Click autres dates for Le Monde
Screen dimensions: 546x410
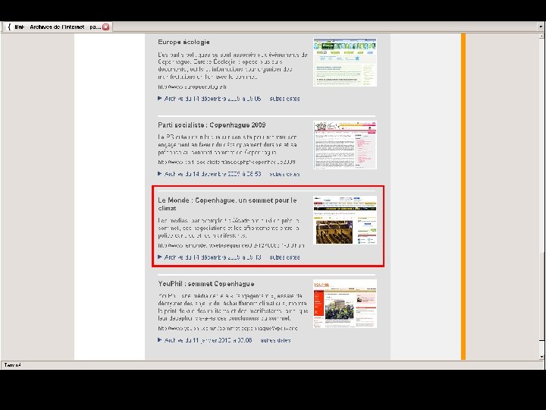(x=284, y=257)
